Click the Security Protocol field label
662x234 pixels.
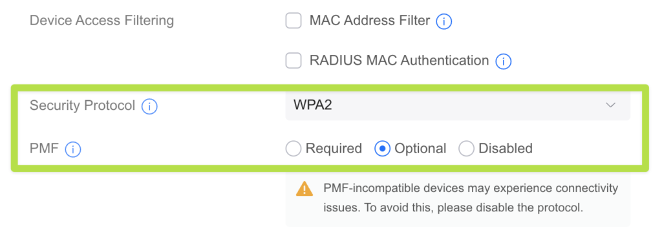point(82,105)
